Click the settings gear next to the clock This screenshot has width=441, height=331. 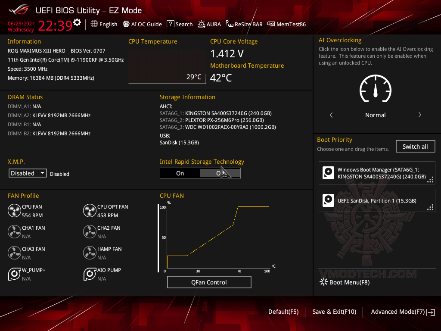pyautogui.click(x=77, y=22)
